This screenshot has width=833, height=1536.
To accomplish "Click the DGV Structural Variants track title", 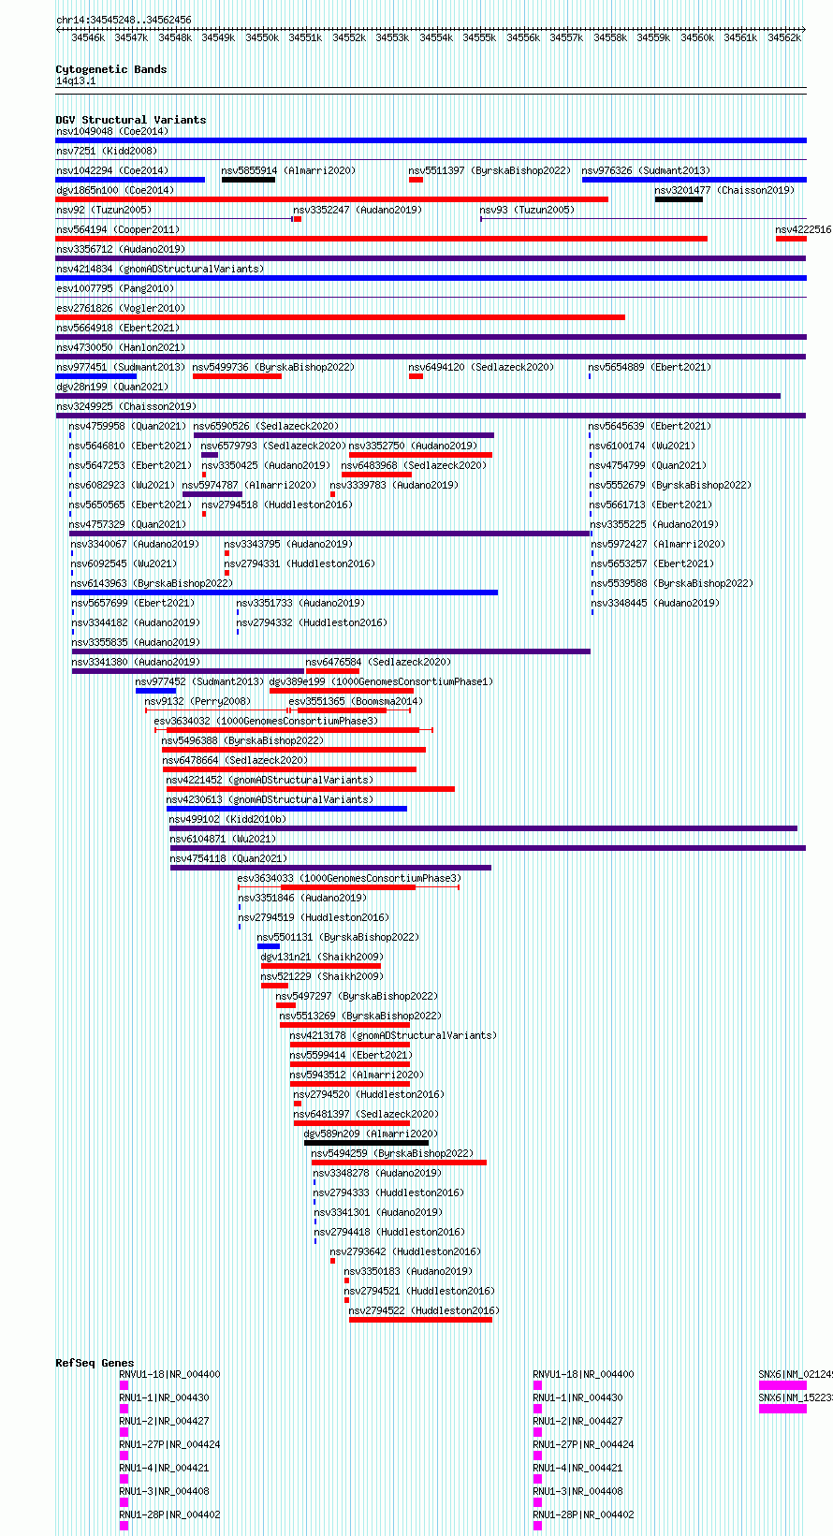I will click(131, 120).
